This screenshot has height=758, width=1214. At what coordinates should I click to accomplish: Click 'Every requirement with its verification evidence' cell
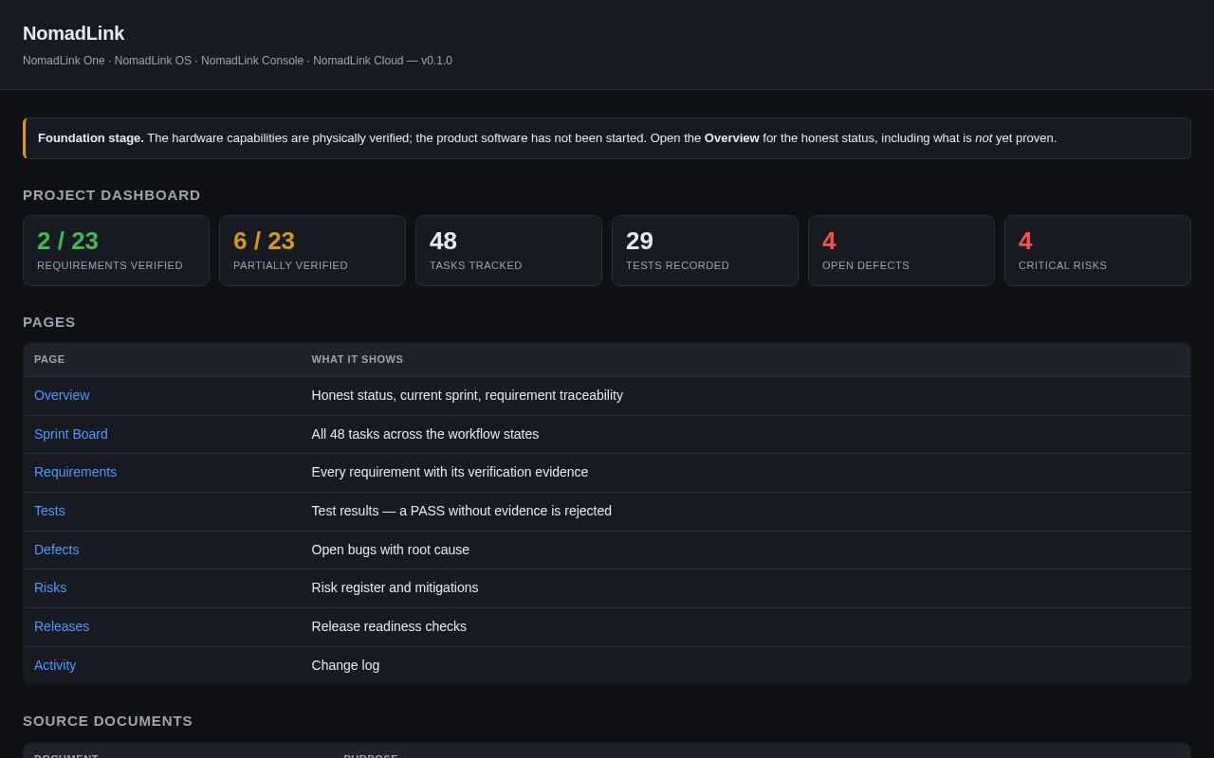point(450,472)
